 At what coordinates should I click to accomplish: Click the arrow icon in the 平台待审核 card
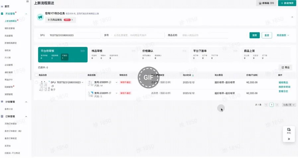(x=83, y=51)
